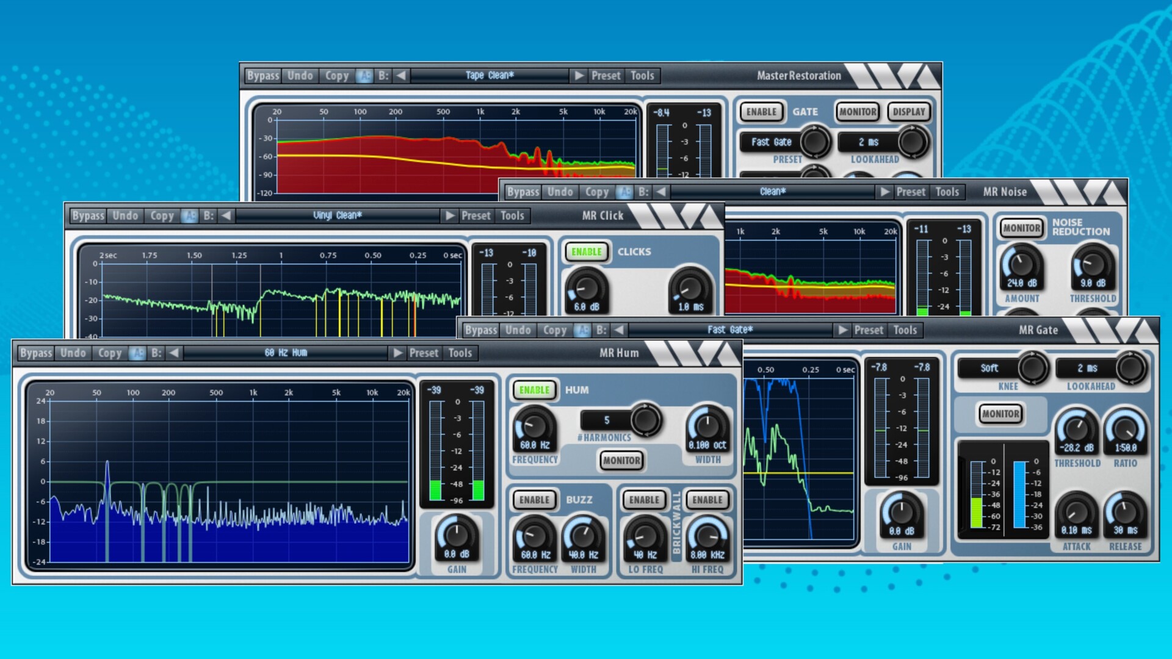Go to previous preset in MasterRestoration
1172x659 pixels.
click(x=401, y=76)
